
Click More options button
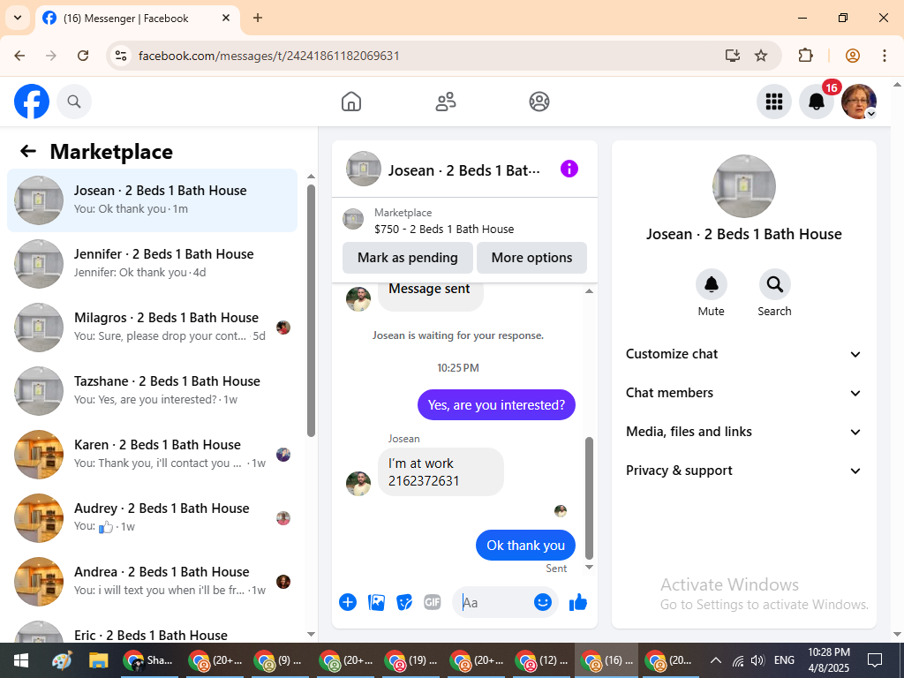tap(531, 258)
